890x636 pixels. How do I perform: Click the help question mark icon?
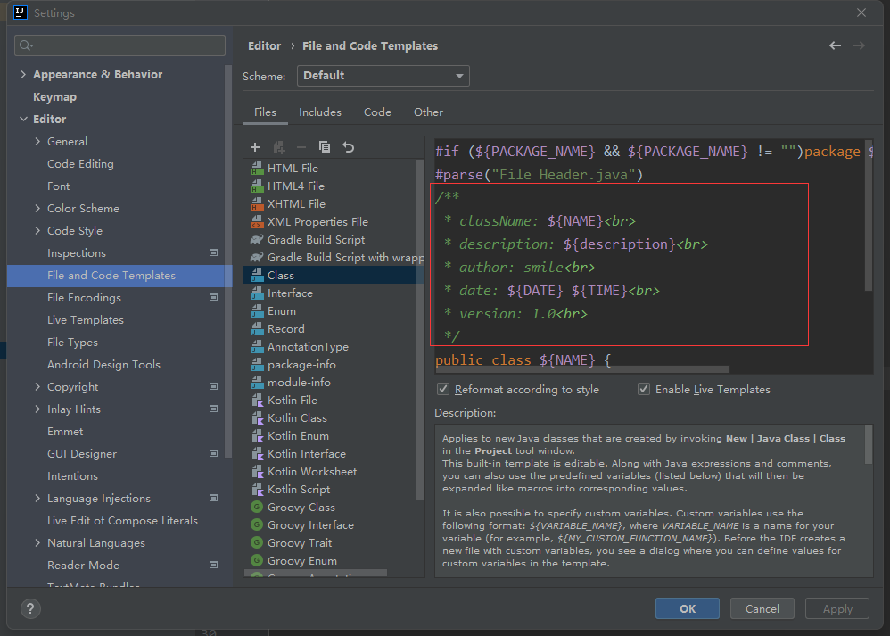tap(30, 609)
